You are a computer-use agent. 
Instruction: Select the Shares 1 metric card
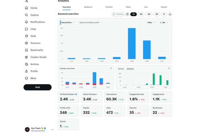point(68,124)
